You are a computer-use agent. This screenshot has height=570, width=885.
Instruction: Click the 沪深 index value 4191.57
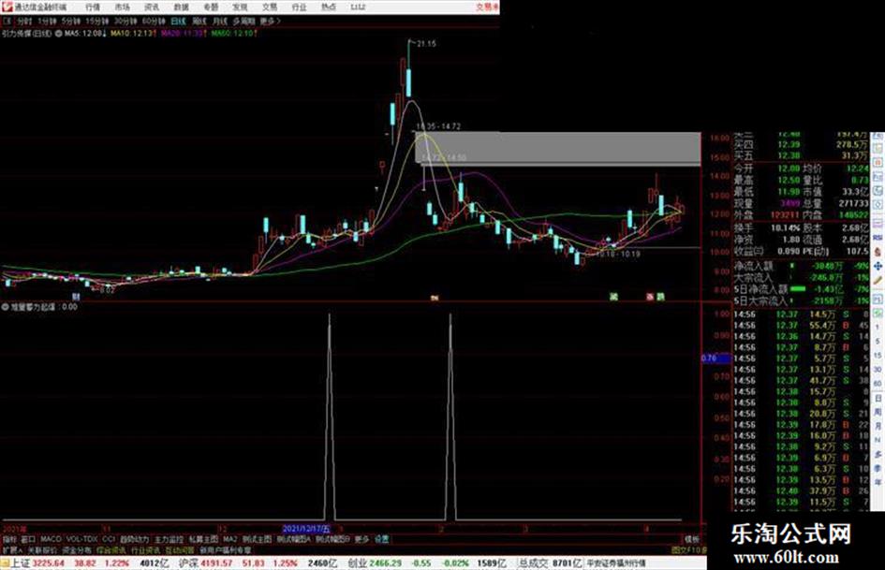(216, 563)
